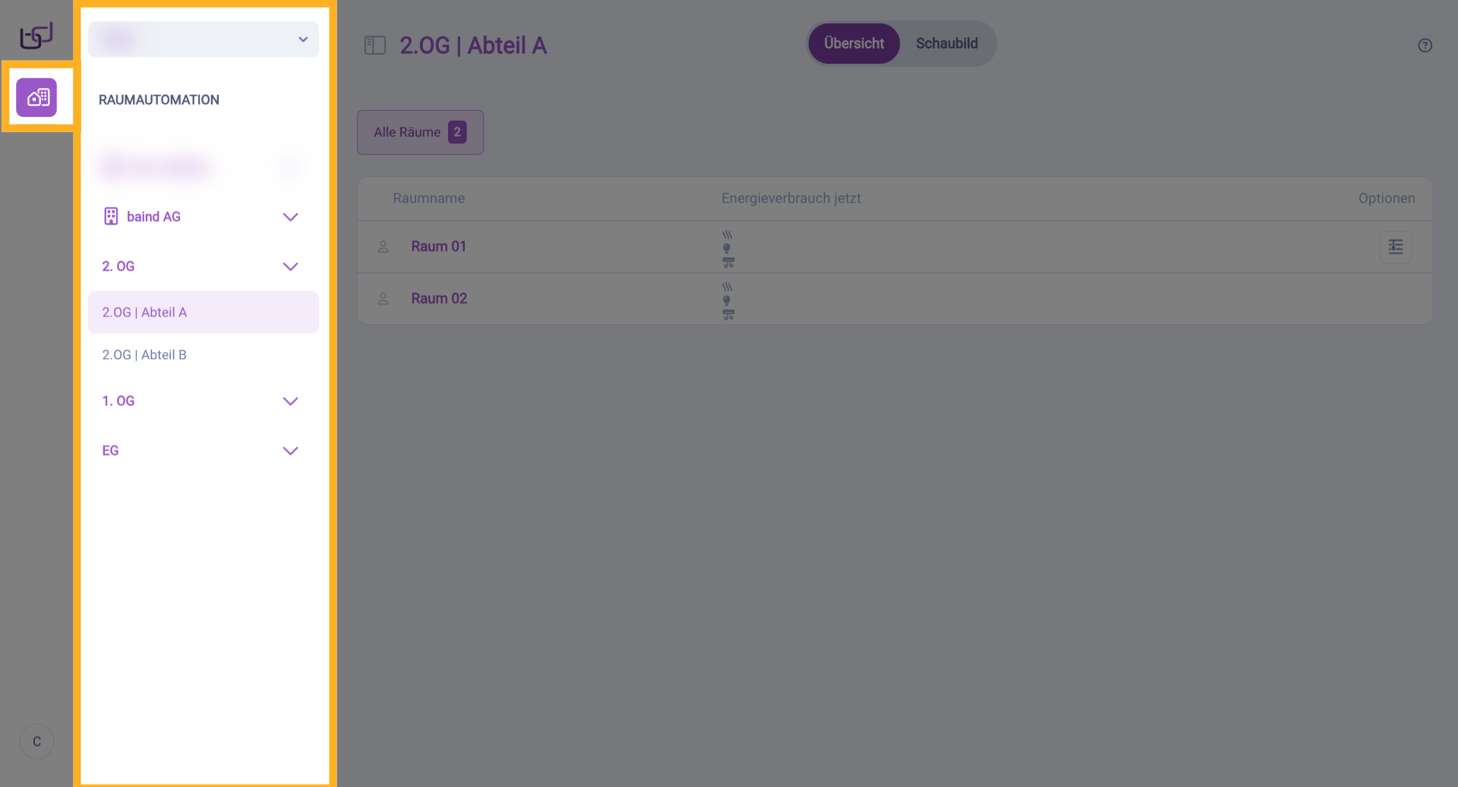Image resolution: width=1458 pixels, height=787 pixels.
Task: Switch to the Schaubild view
Action: tap(946, 44)
